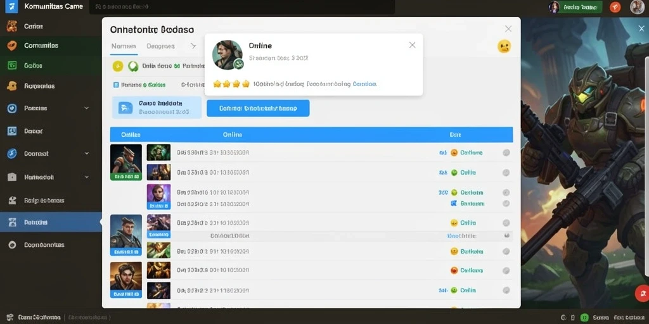Toggle the gray circle beside the blue square status icon
Image resolution: width=649 pixels, height=324 pixels.
506,203
